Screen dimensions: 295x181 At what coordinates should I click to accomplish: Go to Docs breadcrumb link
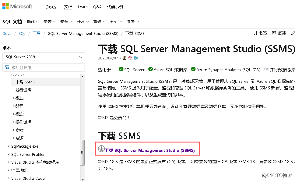pyautogui.click(x=7, y=34)
